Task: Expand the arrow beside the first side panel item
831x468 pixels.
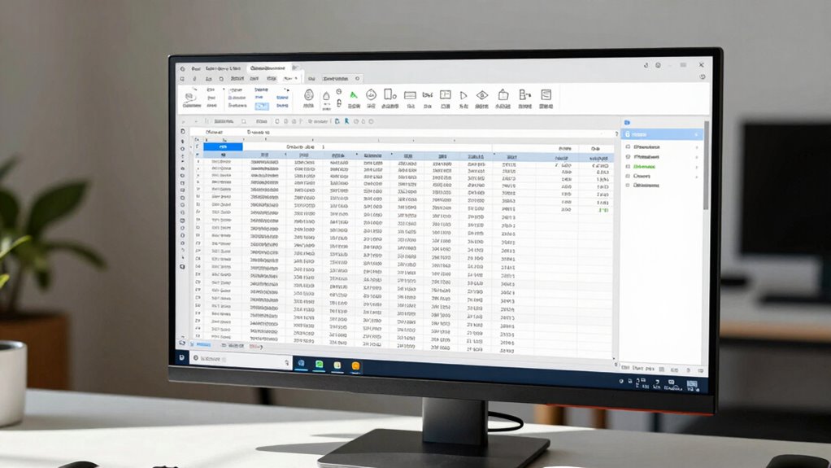Action: click(696, 147)
